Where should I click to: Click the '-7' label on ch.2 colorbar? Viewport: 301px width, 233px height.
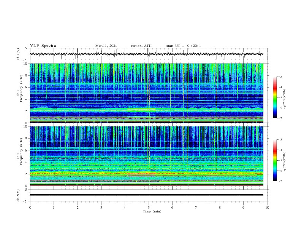(280, 181)
